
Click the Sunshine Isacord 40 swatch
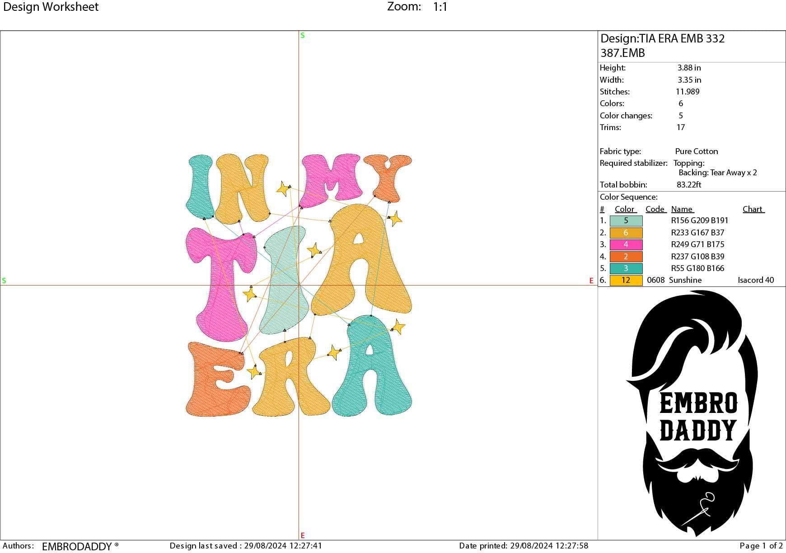(626, 280)
